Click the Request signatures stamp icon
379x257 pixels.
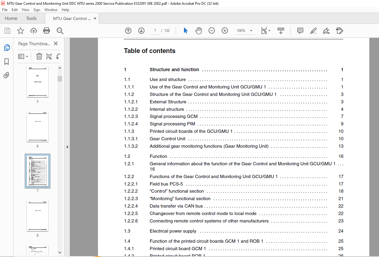pos(340,31)
